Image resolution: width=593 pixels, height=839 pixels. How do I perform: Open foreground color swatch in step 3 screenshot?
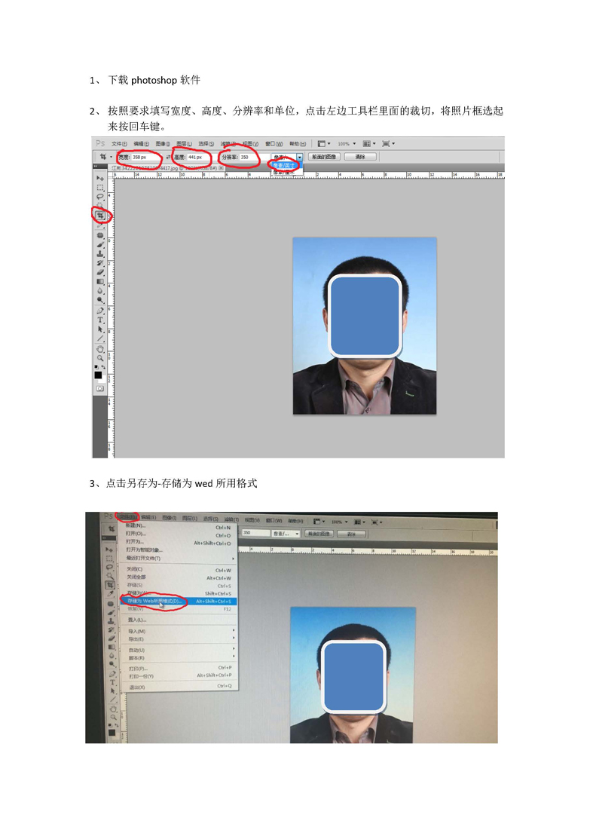tap(112, 733)
